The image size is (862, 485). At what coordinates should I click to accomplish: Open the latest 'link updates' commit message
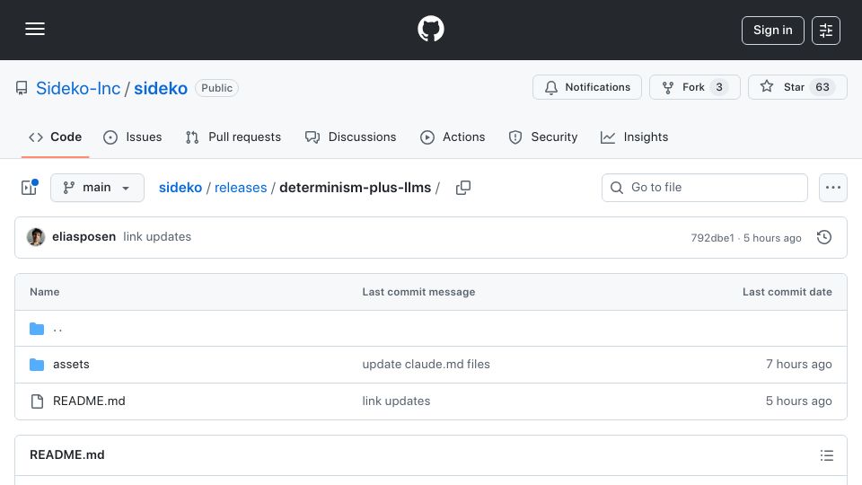click(x=157, y=236)
